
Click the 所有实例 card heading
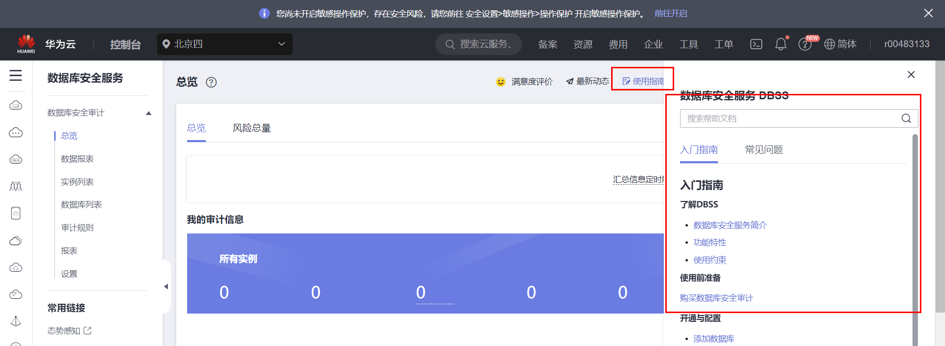[238, 259]
